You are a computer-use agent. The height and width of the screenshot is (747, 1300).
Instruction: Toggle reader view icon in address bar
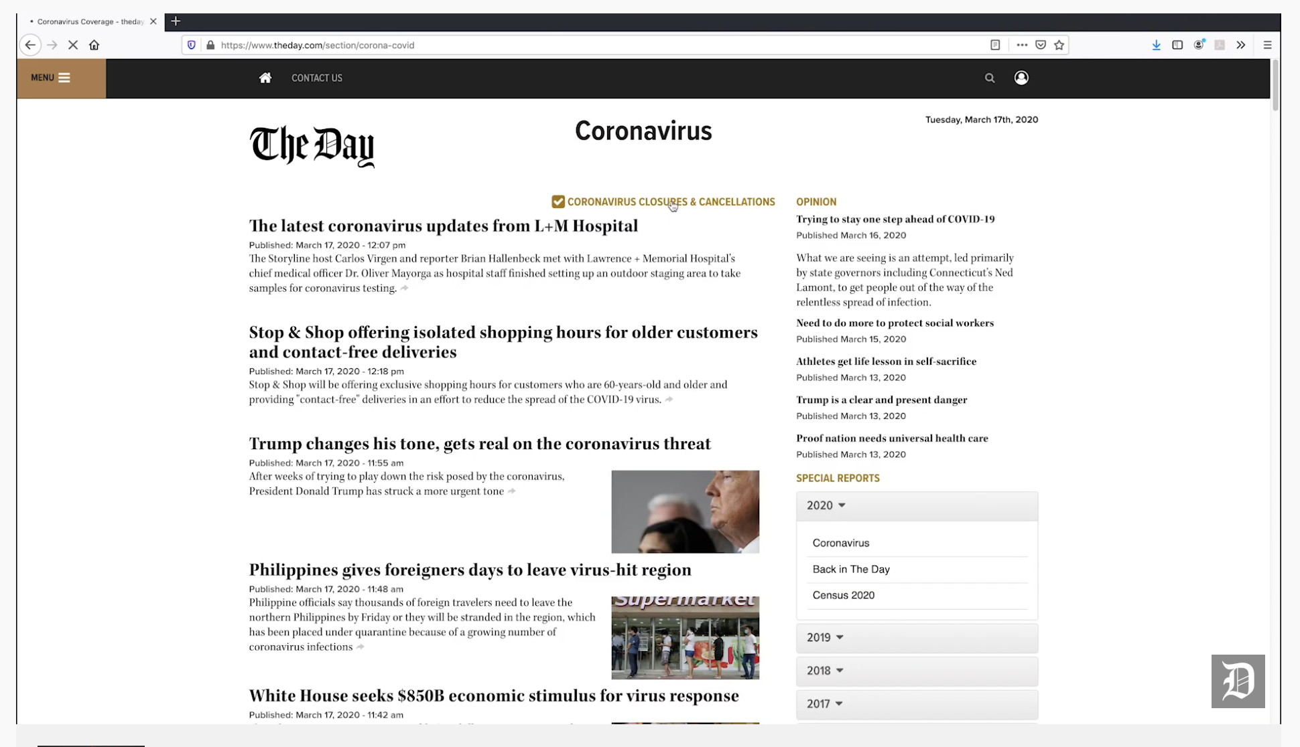[x=995, y=45]
